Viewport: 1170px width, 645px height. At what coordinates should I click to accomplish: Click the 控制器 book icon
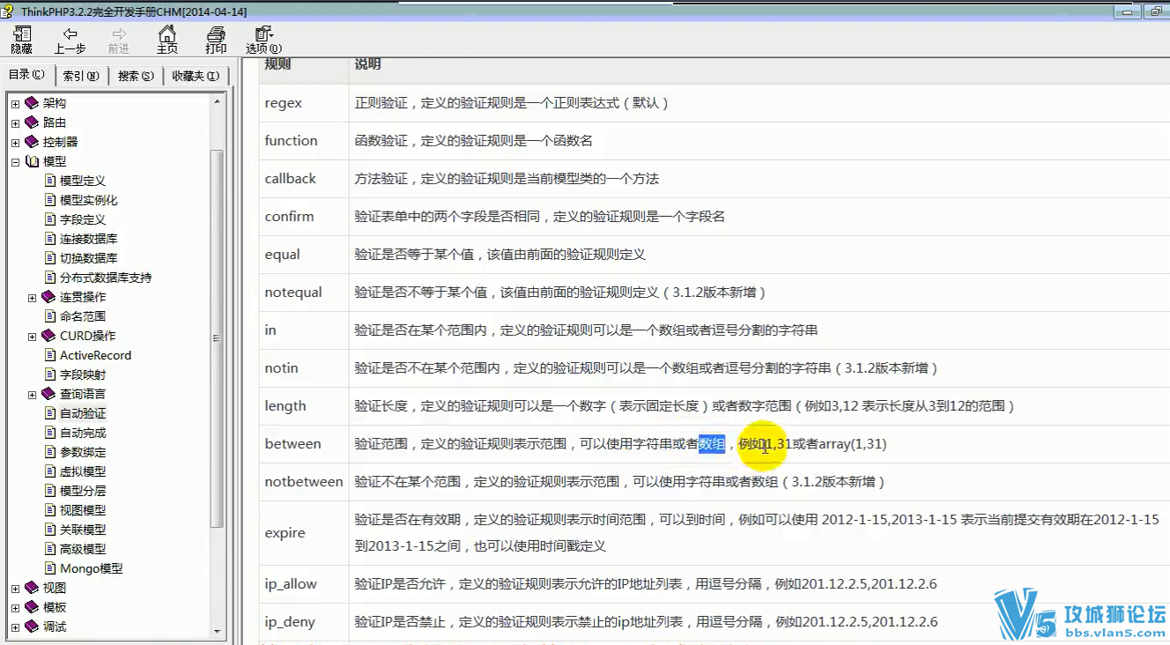point(32,142)
